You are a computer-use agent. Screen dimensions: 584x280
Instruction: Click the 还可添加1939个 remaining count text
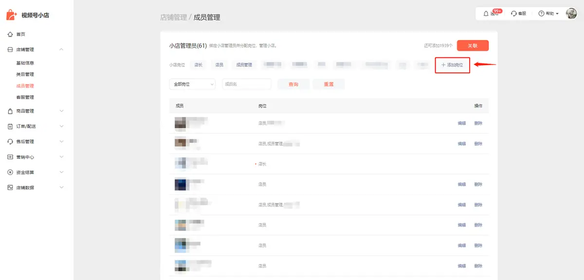(x=438, y=46)
